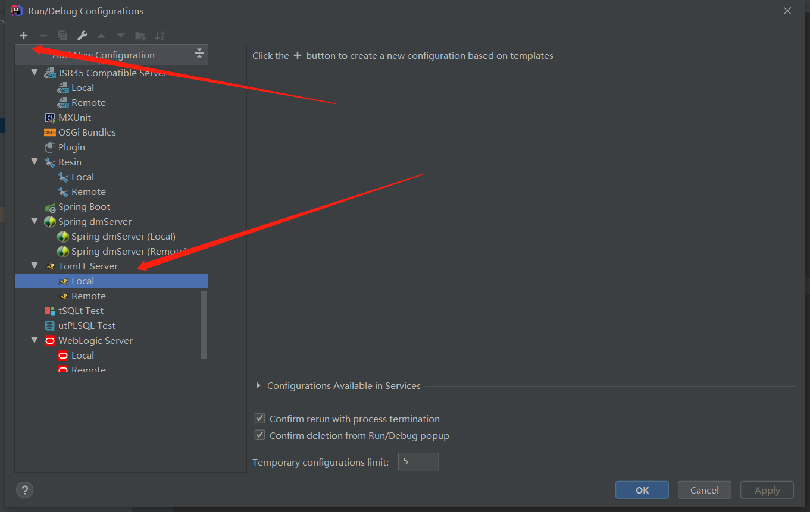Collapse the TomEE Server node
The image size is (810, 512).
(35, 266)
